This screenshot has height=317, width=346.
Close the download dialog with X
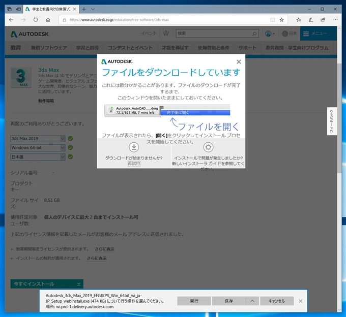click(239, 62)
